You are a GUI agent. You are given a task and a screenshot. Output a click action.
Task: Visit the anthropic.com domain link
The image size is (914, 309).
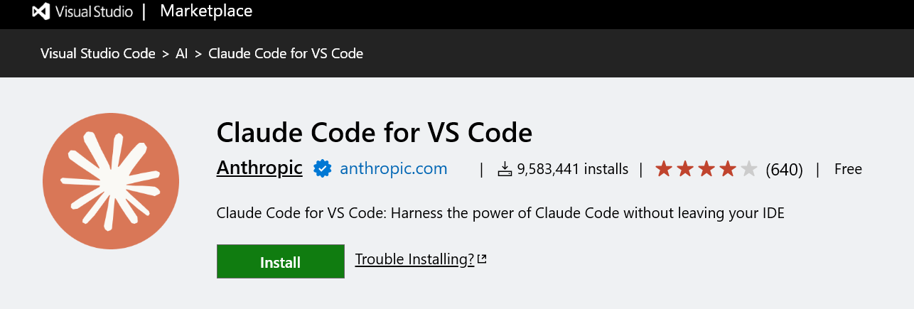coord(394,169)
